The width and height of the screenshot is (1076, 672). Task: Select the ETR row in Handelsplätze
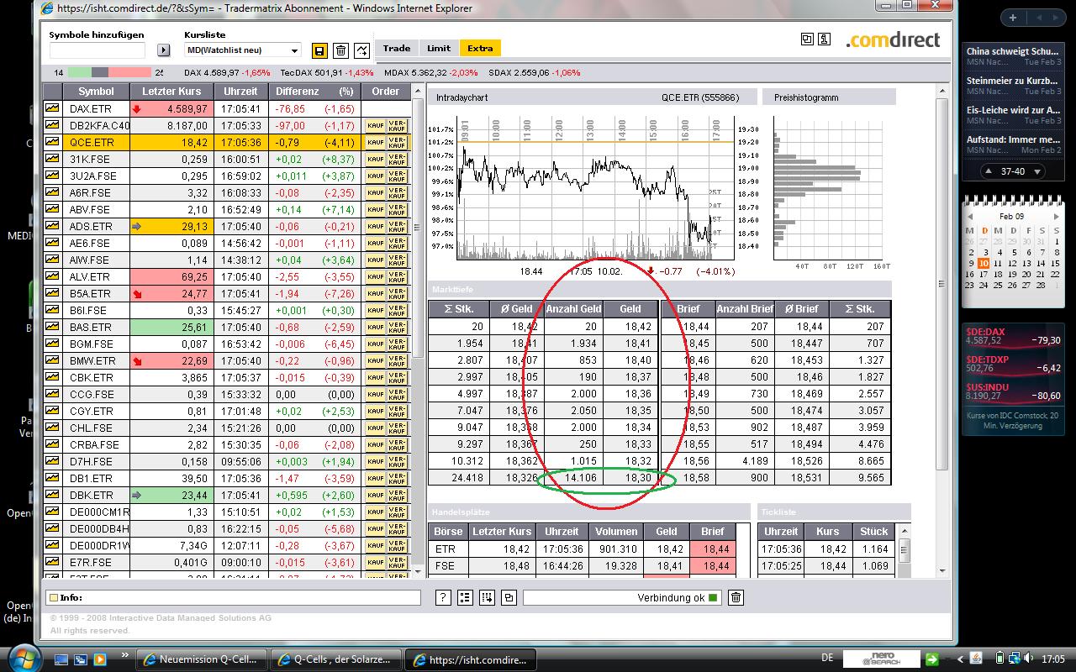pos(582,549)
